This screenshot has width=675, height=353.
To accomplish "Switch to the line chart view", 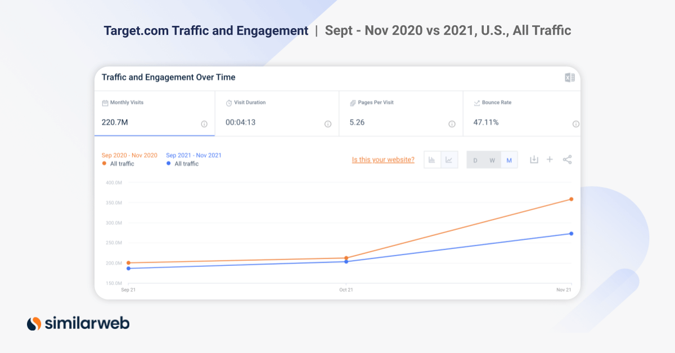I will [x=449, y=160].
